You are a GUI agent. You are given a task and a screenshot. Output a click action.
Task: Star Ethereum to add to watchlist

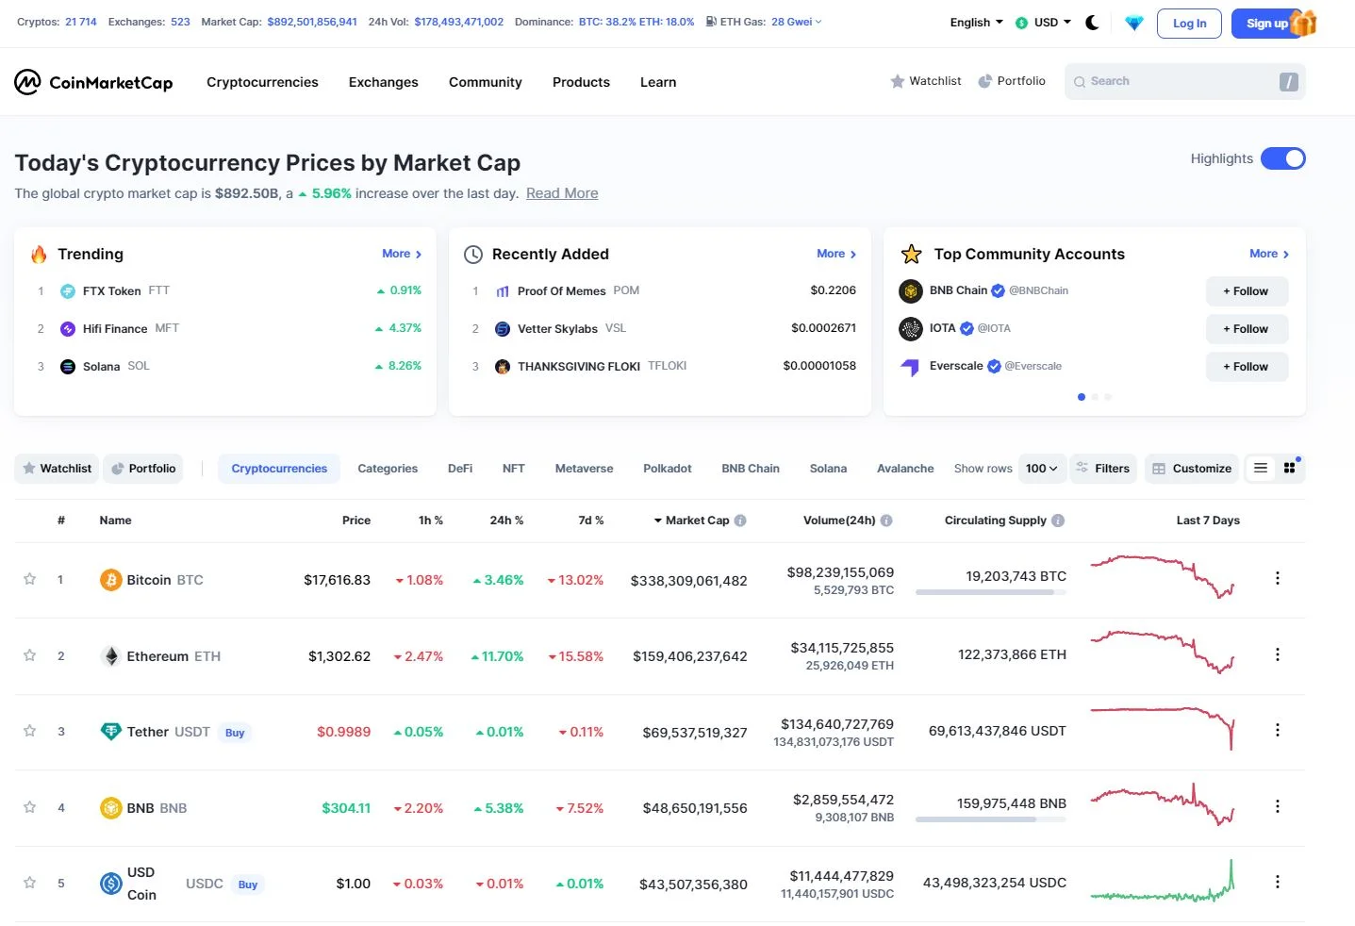click(x=30, y=655)
